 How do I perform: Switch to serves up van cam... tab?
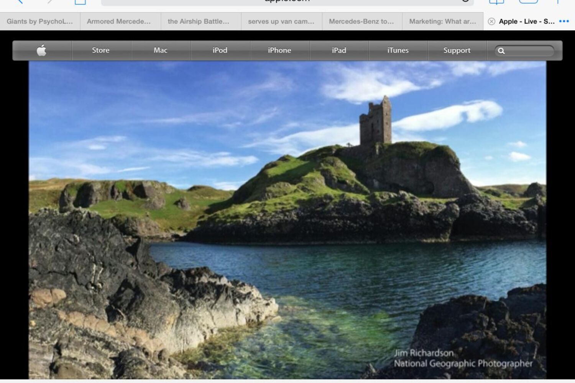click(x=281, y=21)
